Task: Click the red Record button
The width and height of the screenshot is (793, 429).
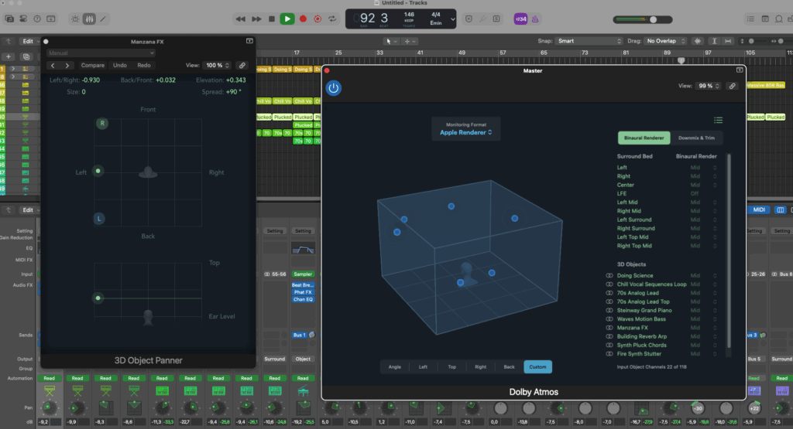Action: click(x=303, y=19)
